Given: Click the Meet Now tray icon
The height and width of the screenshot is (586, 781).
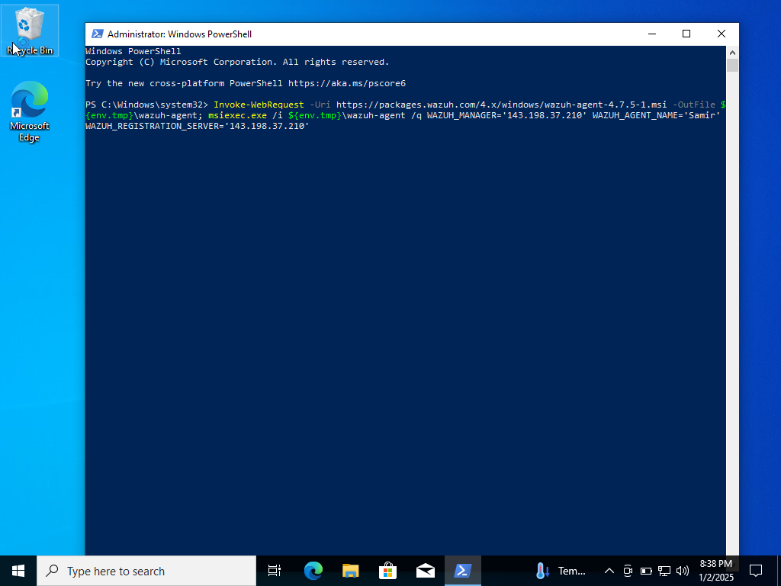Looking at the screenshot, I should (628, 571).
